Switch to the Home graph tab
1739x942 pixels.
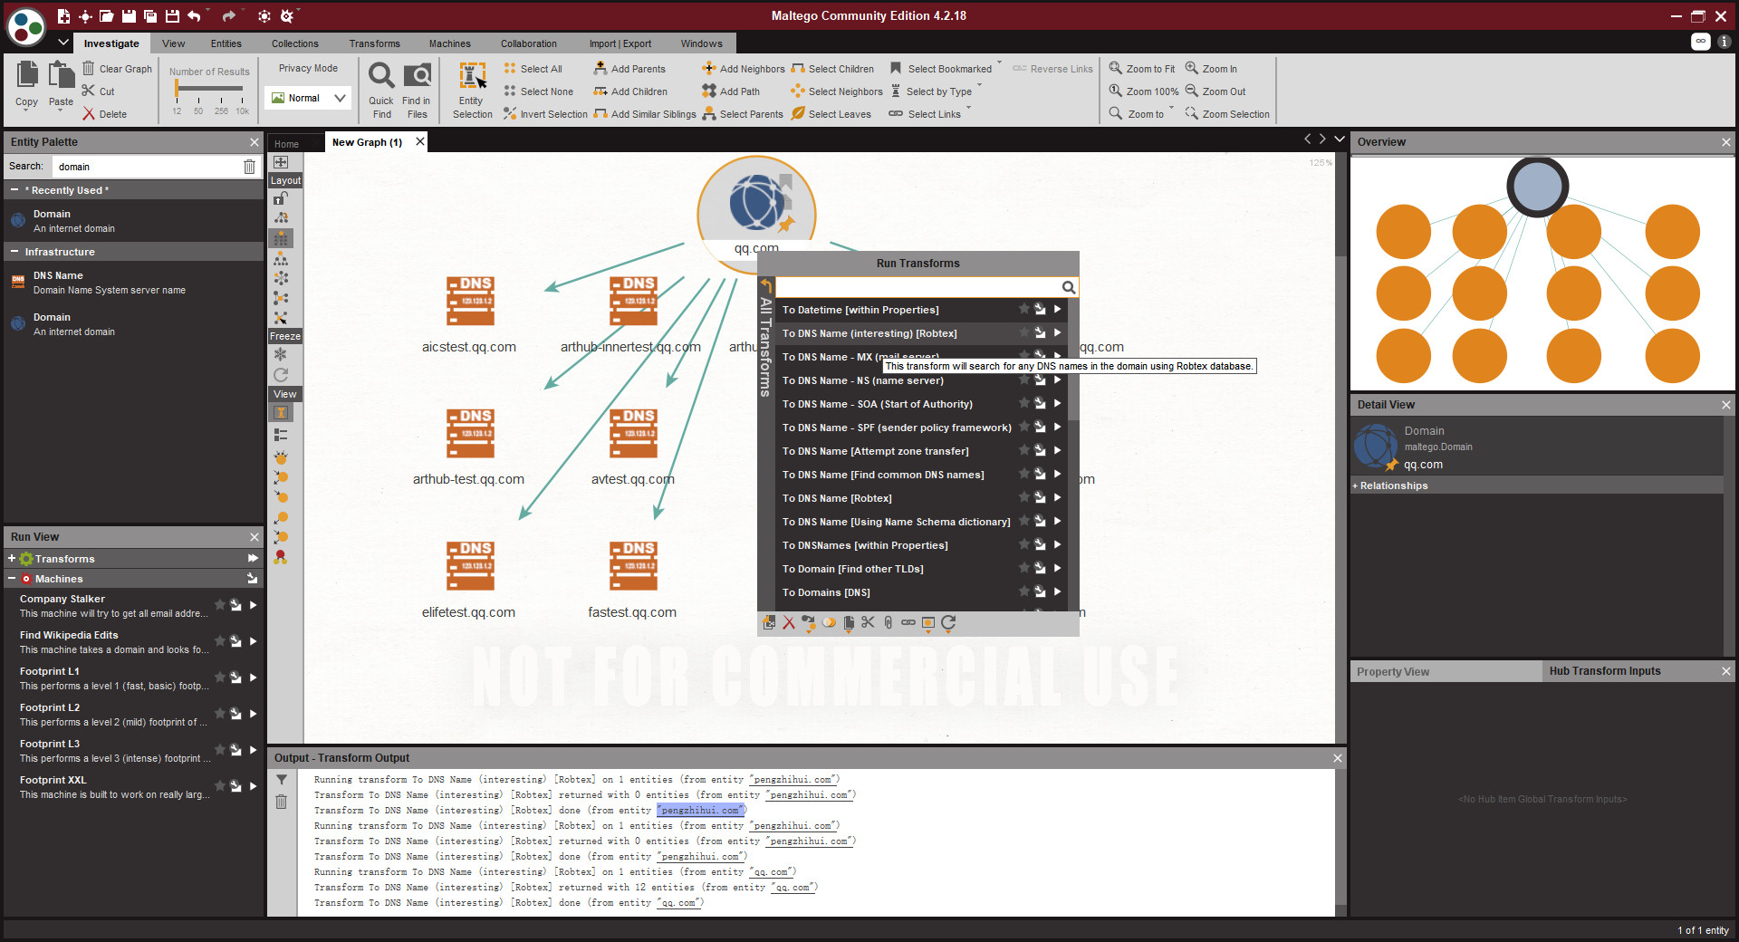tap(286, 144)
